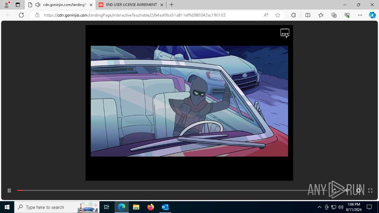Pause the video playback
The image size is (379, 213).
pyautogui.click(x=9, y=191)
